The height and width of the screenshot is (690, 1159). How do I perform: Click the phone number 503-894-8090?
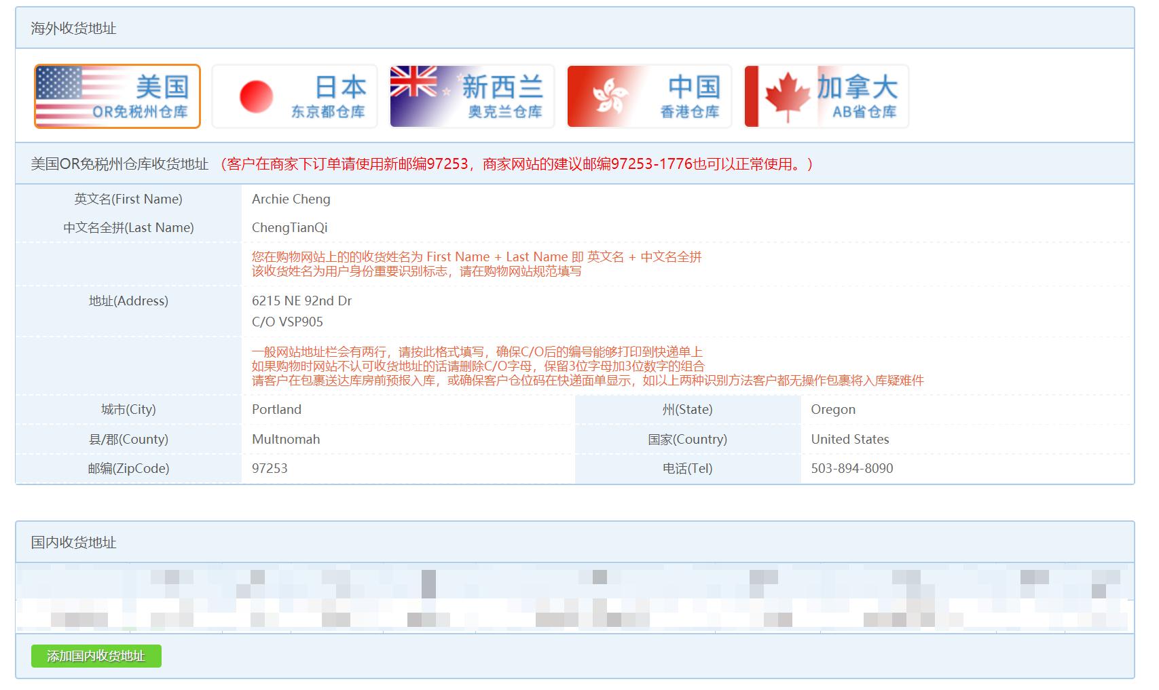[851, 468]
